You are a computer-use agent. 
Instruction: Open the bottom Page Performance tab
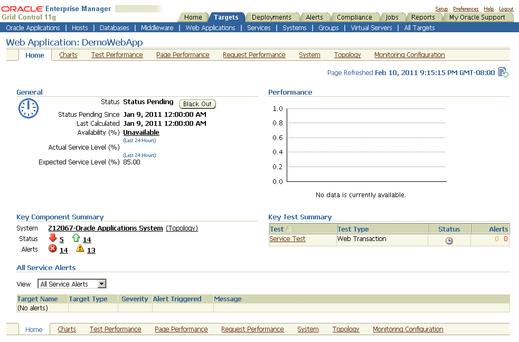[181, 329]
